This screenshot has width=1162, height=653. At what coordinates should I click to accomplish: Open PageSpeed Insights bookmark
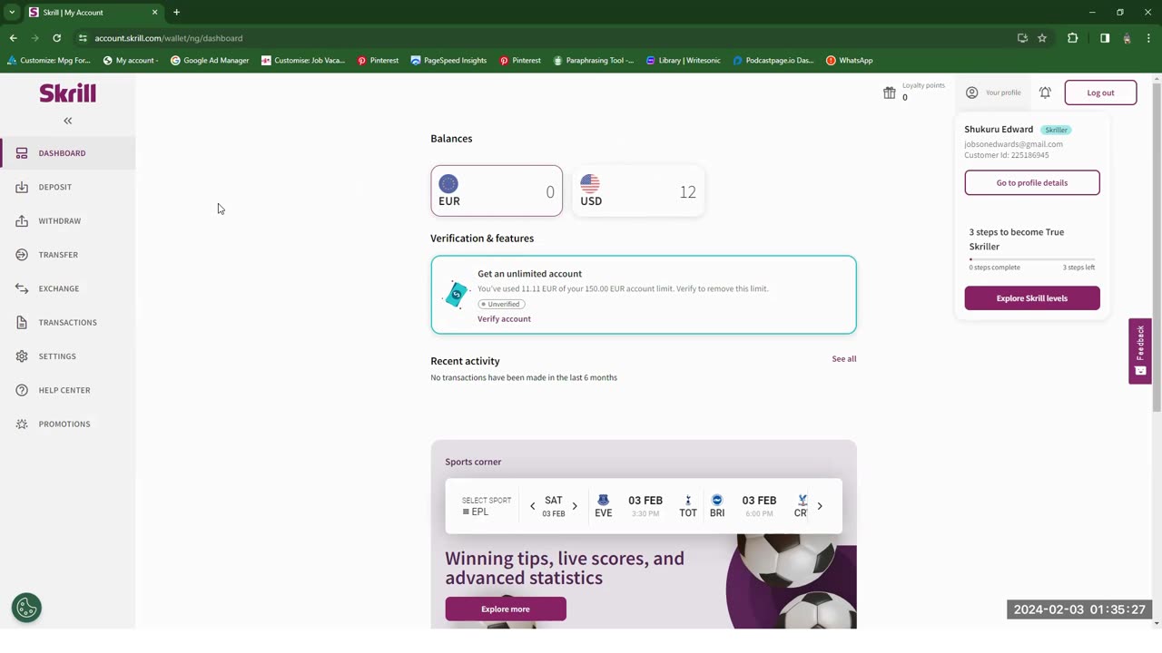coord(448,61)
